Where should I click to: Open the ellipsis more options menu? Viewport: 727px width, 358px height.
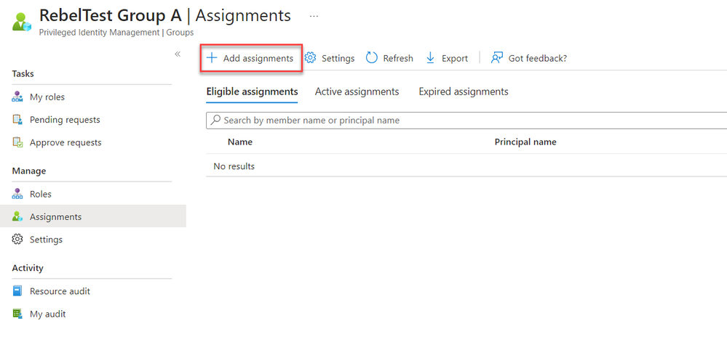point(314,15)
